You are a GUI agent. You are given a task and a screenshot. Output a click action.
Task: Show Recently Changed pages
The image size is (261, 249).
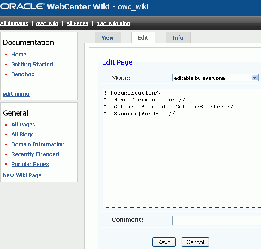[35, 154]
